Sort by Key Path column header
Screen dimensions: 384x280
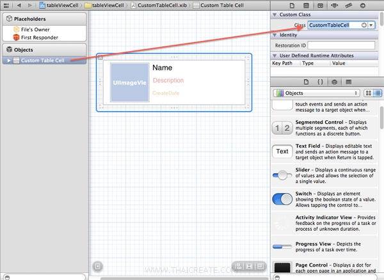point(282,63)
